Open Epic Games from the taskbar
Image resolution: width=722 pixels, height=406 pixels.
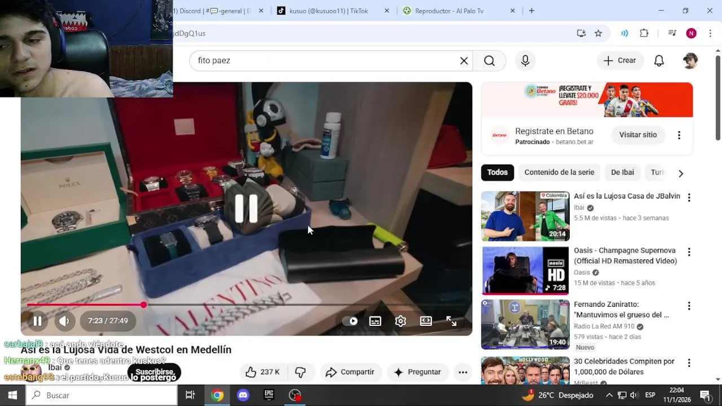(269, 395)
